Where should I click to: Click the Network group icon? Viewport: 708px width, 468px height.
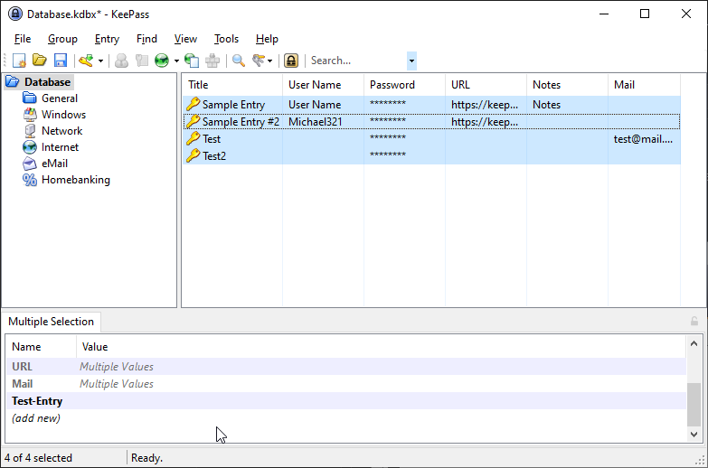pyautogui.click(x=30, y=131)
